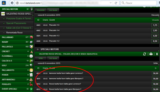Select Poker in the sports list

[x=17, y=75]
